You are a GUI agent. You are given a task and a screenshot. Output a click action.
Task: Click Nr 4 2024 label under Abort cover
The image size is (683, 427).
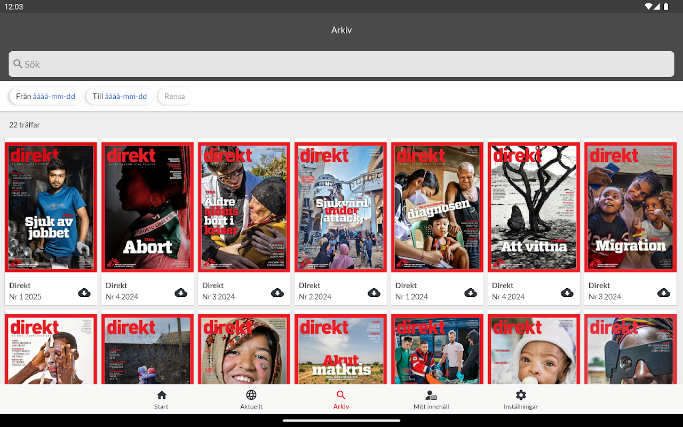click(x=122, y=297)
